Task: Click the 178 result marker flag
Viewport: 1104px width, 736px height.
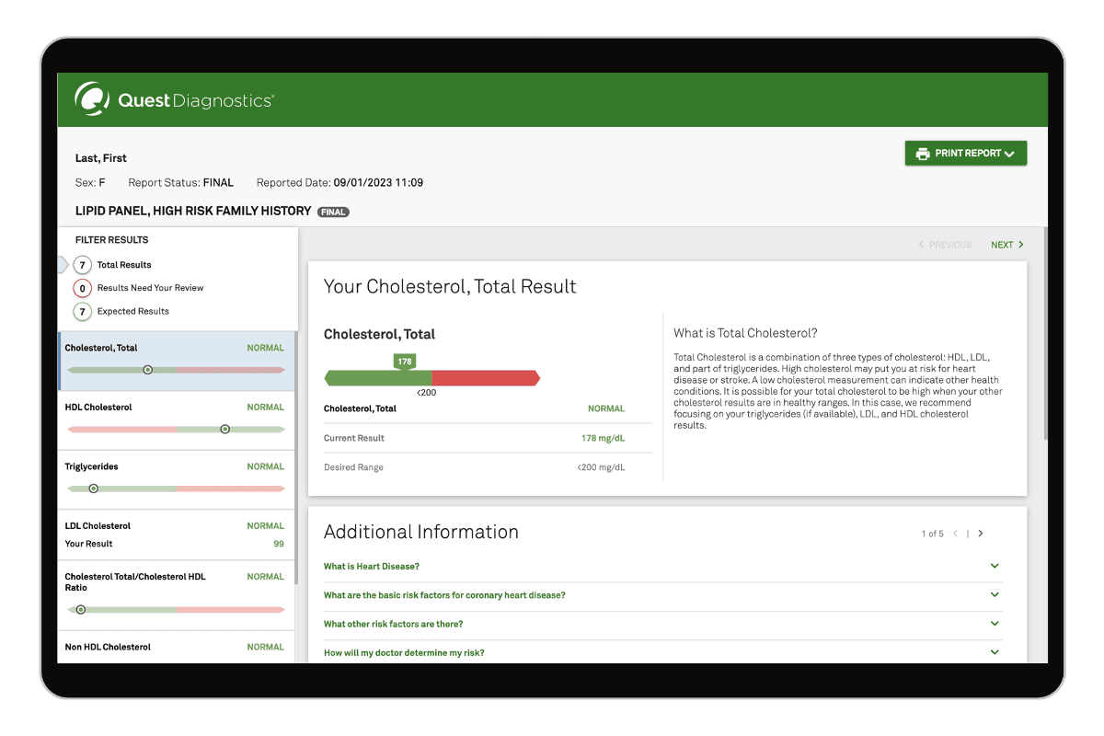Action: (404, 362)
